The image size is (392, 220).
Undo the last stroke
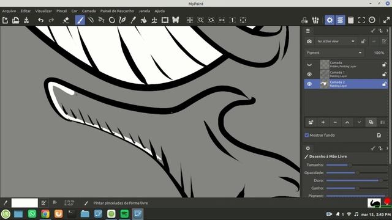tap(41, 20)
